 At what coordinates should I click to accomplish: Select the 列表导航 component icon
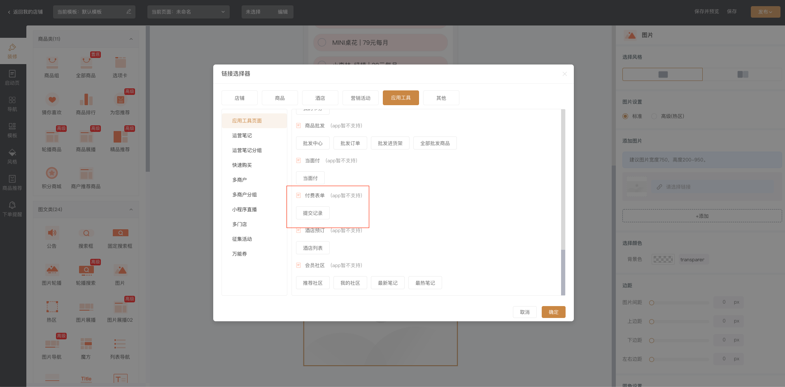[x=120, y=343]
